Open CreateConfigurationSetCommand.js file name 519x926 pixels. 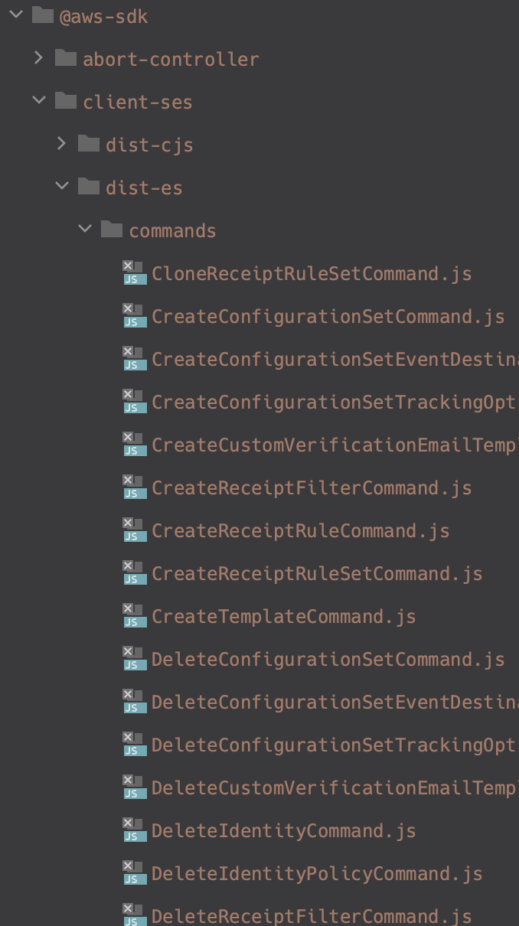328,317
